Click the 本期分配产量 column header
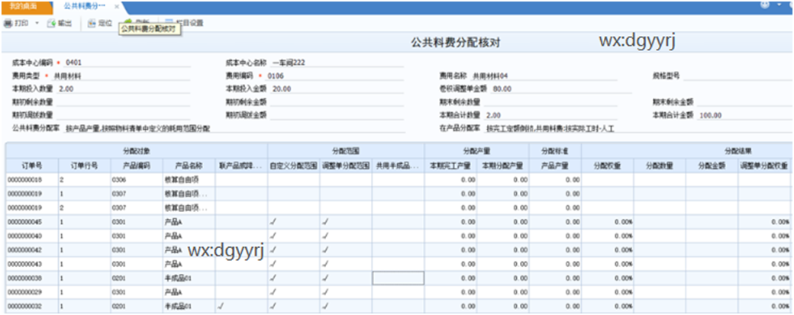The width and height of the screenshot is (794, 315). [502, 166]
